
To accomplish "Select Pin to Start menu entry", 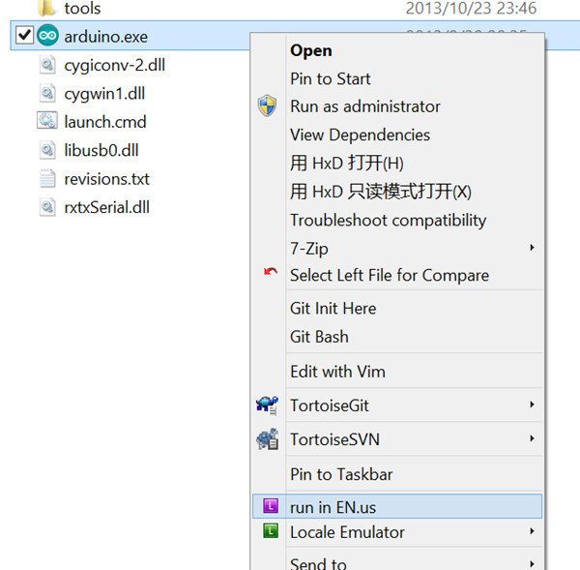I will point(330,78).
